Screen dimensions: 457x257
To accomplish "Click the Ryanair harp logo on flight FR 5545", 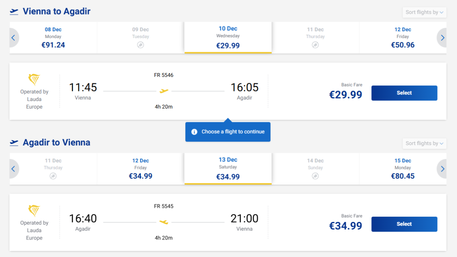I will [34, 211].
